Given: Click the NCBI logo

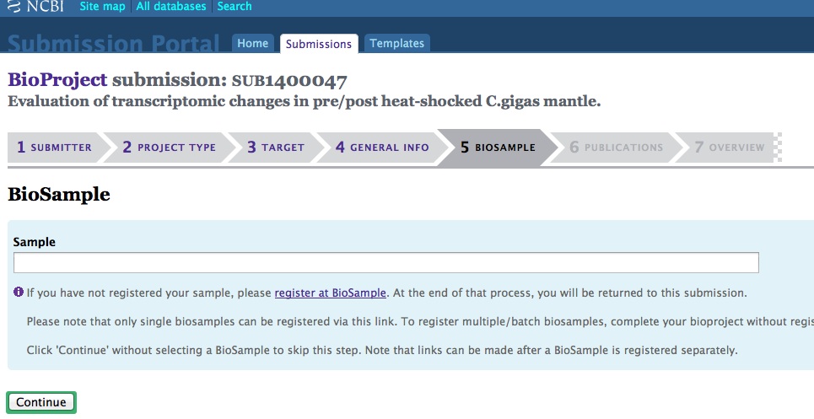Looking at the screenshot, I should coord(38,7).
